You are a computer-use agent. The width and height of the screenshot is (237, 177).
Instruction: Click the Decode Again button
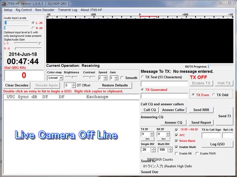47,85
